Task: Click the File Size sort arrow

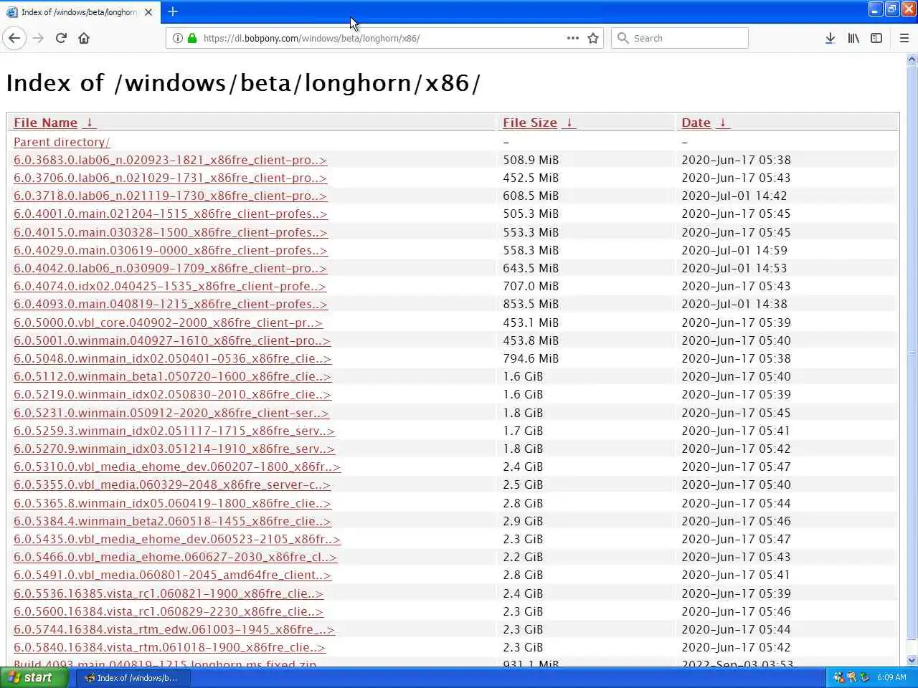Action: coord(569,123)
